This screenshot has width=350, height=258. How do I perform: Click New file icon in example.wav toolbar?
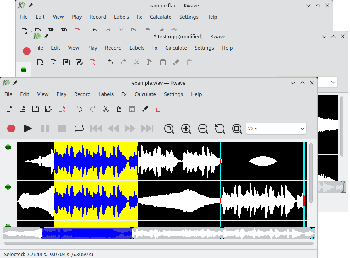pyautogui.click(x=9, y=109)
